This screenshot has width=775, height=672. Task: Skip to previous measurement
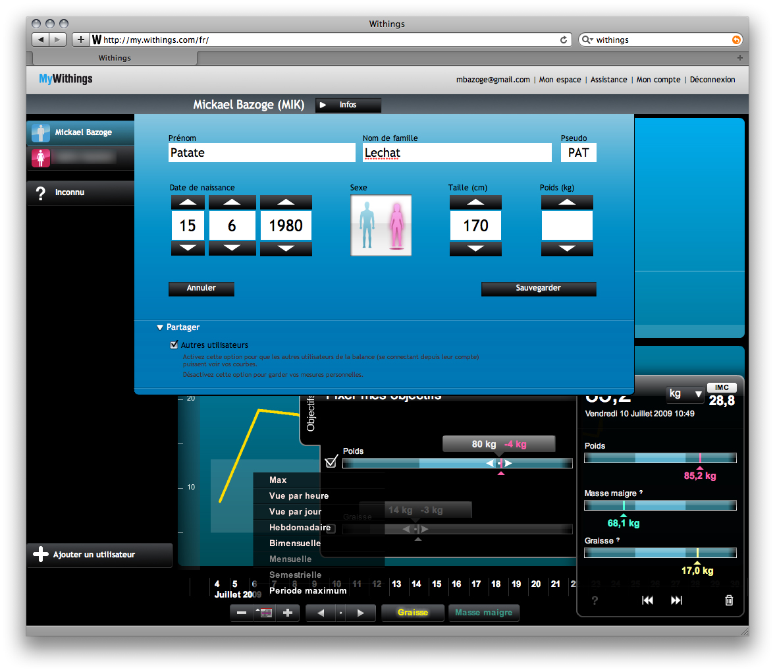click(x=647, y=600)
